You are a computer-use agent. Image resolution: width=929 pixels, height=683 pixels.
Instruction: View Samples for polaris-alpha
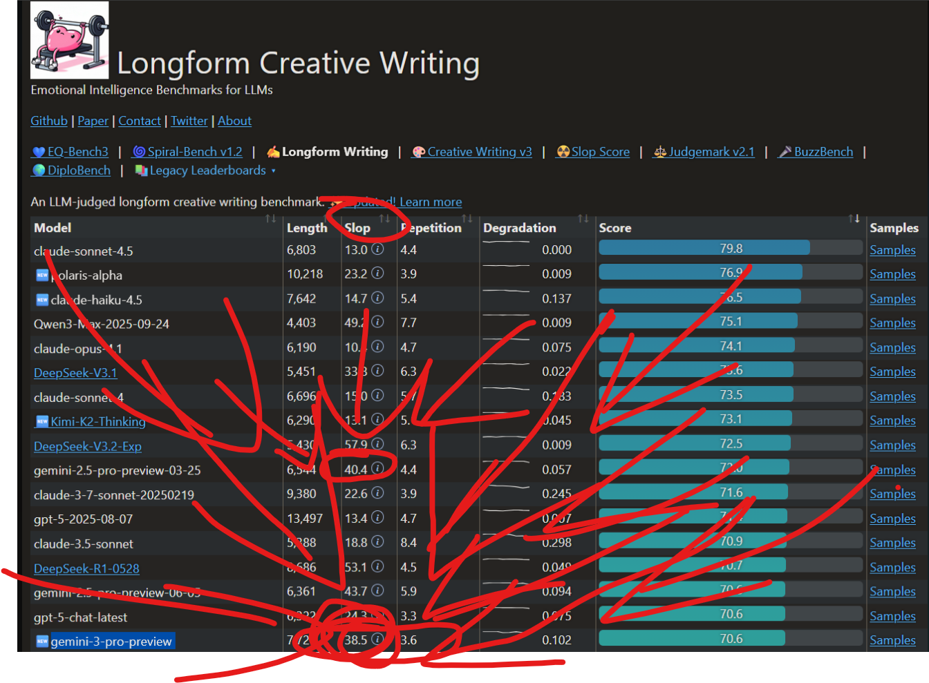(893, 274)
